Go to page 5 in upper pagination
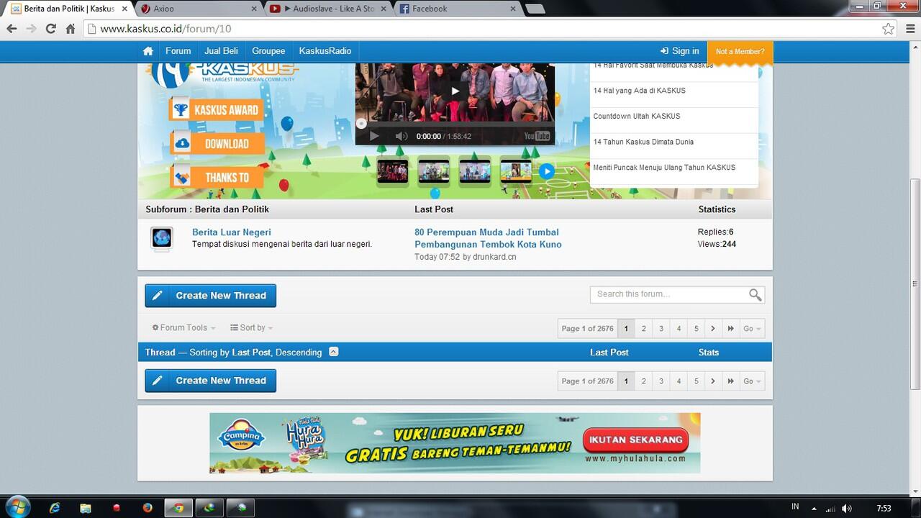The image size is (921, 518). pos(696,329)
